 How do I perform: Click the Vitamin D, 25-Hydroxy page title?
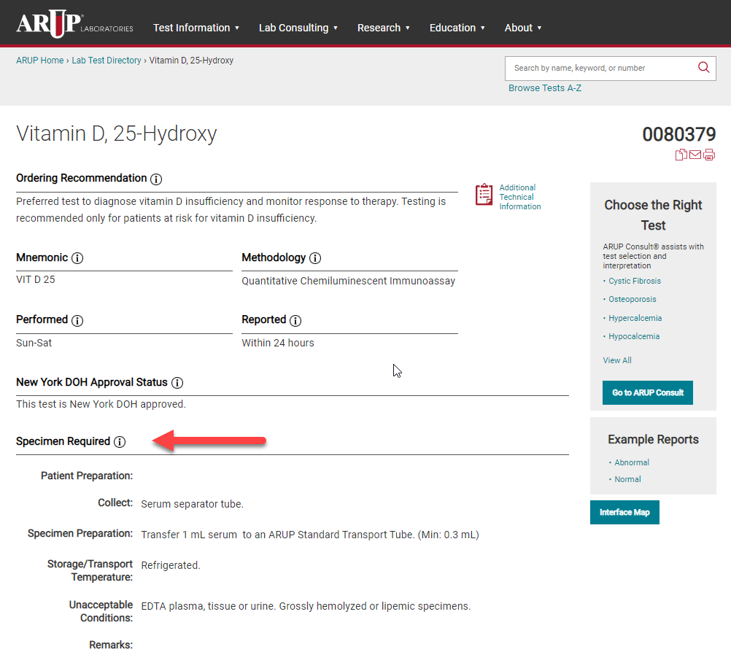coord(117,133)
